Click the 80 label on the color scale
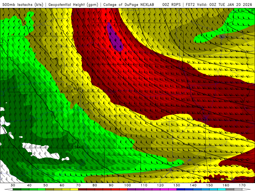The height and width of the screenshot is (191, 255). 95,185
